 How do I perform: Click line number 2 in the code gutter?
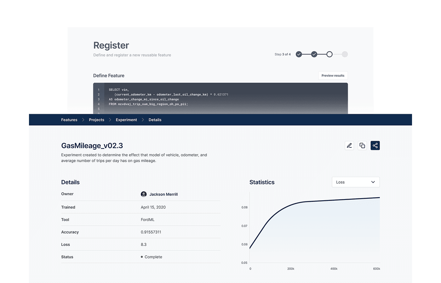pyautogui.click(x=99, y=95)
